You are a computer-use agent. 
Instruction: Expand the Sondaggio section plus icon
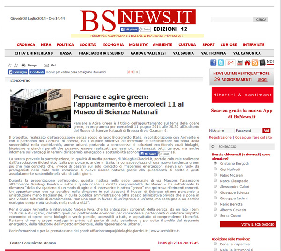pyautogui.click(x=213, y=147)
